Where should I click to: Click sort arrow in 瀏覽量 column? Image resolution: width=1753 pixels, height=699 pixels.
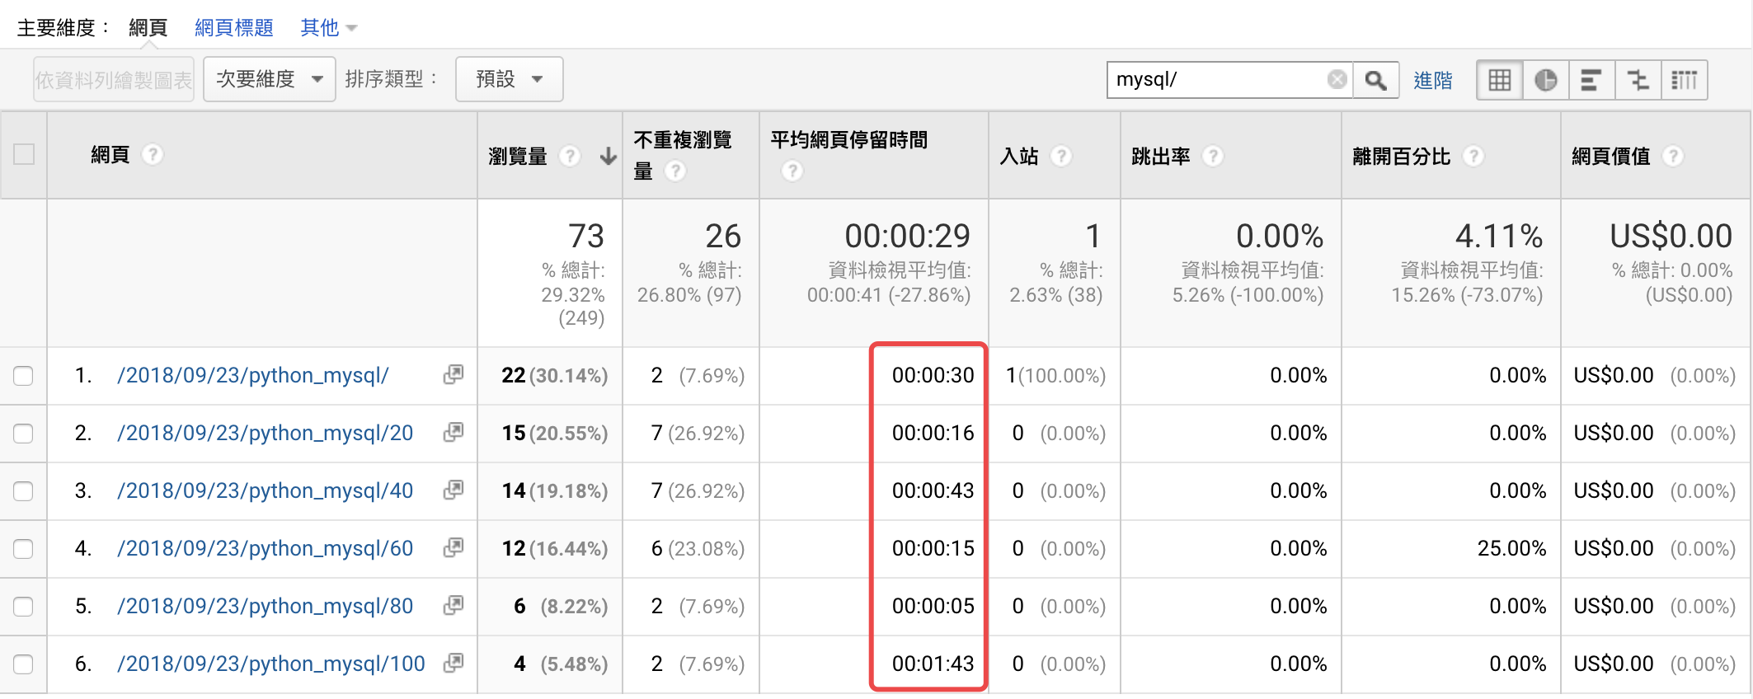pyautogui.click(x=609, y=156)
